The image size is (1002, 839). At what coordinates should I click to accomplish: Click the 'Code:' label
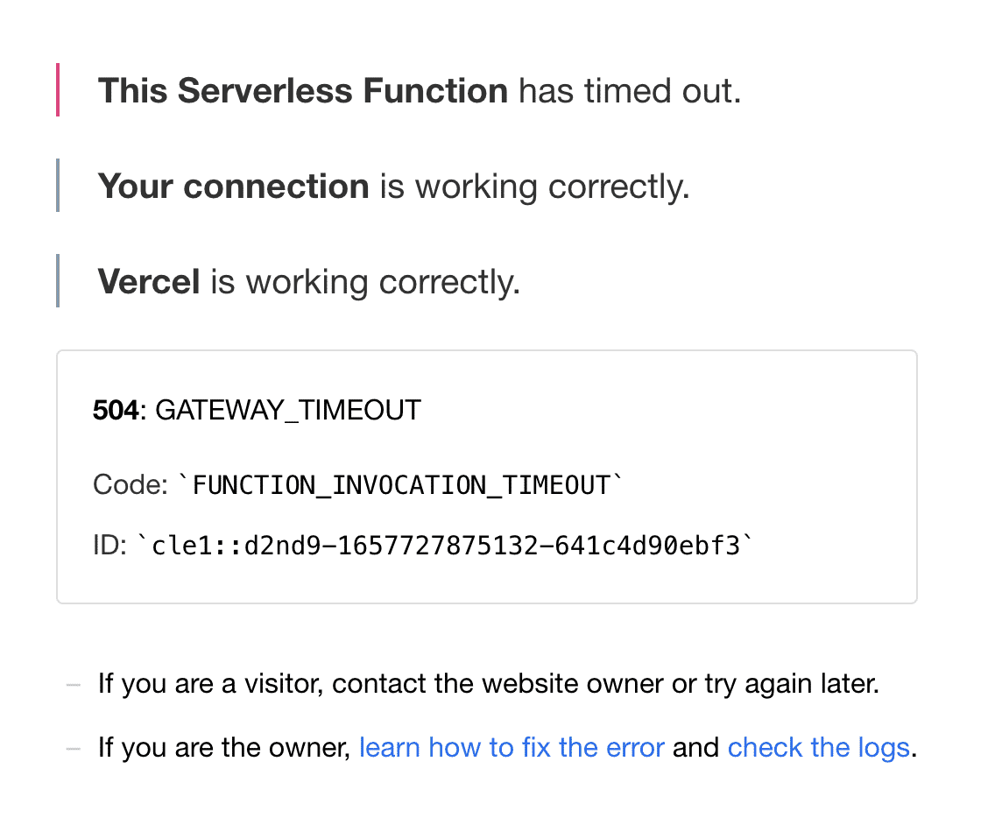point(131,484)
